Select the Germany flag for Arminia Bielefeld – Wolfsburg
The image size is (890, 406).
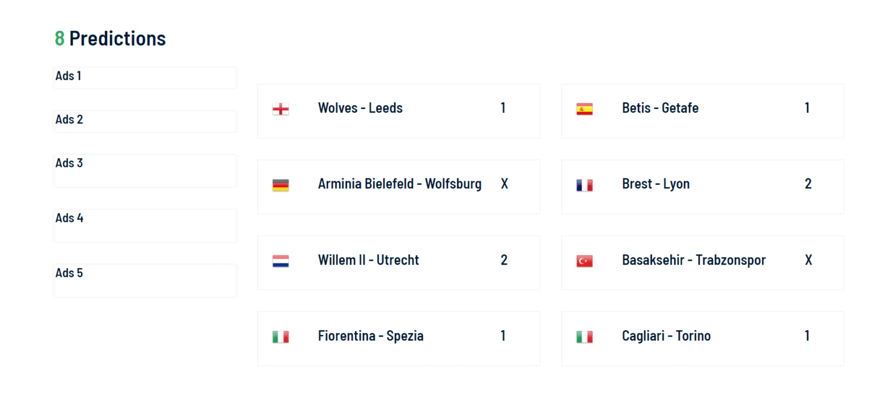pyautogui.click(x=280, y=184)
